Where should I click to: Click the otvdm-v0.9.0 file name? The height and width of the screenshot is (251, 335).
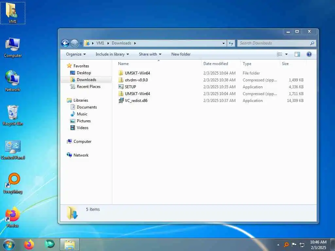coord(136,80)
